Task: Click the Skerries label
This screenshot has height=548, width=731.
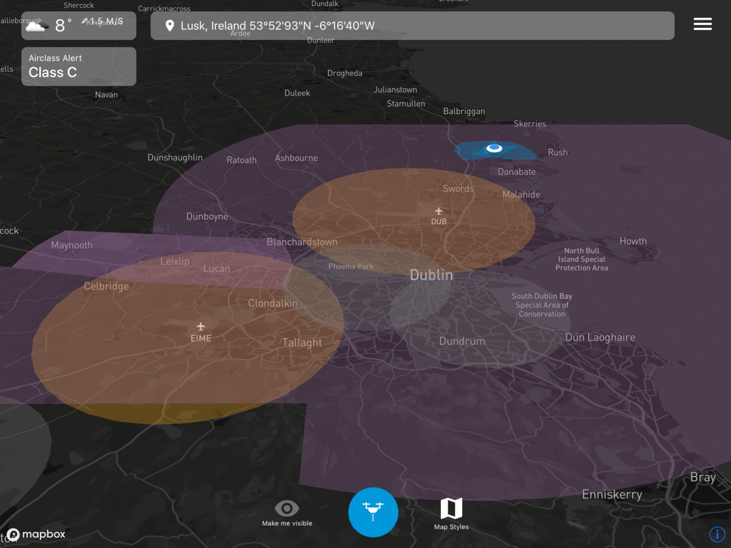Action: click(x=530, y=124)
